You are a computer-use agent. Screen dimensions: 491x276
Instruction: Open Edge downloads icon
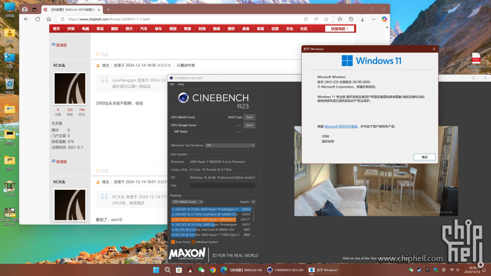click(x=362, y=19)
